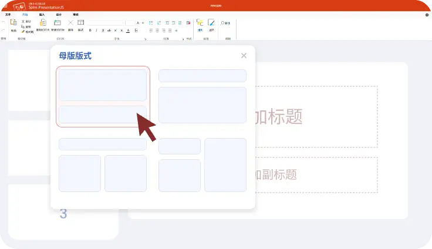
Task: Toggle Bold formatting
Action: click(x=90, y=31)
